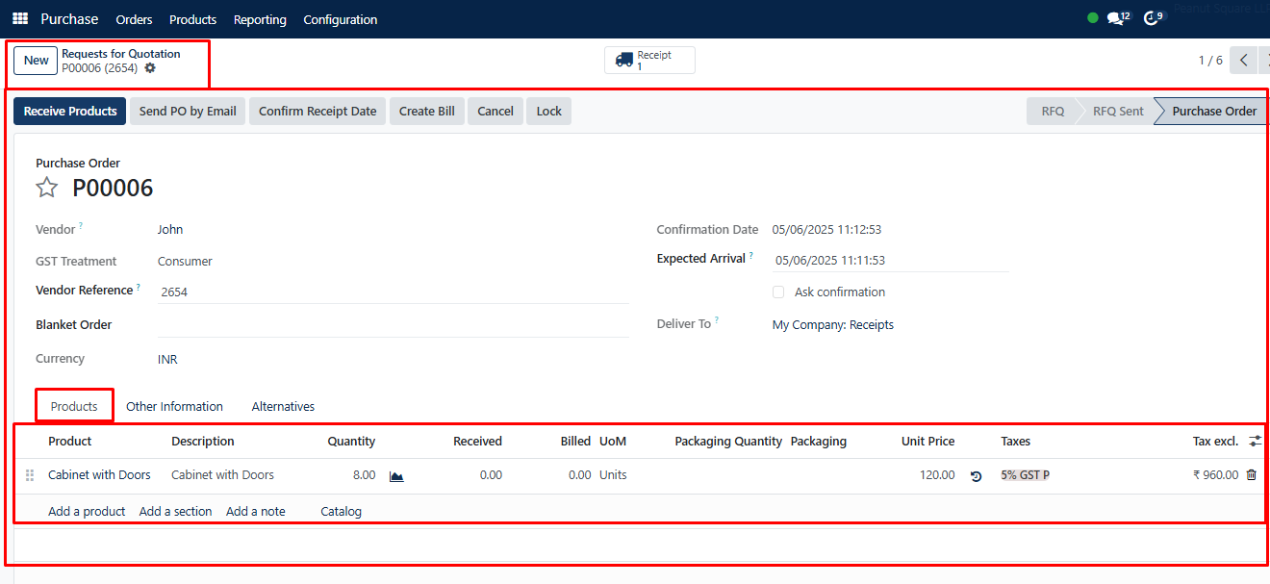Click the Purchase app title
The width and height of the screenshot is (1270, 584).
coord(69,19)
